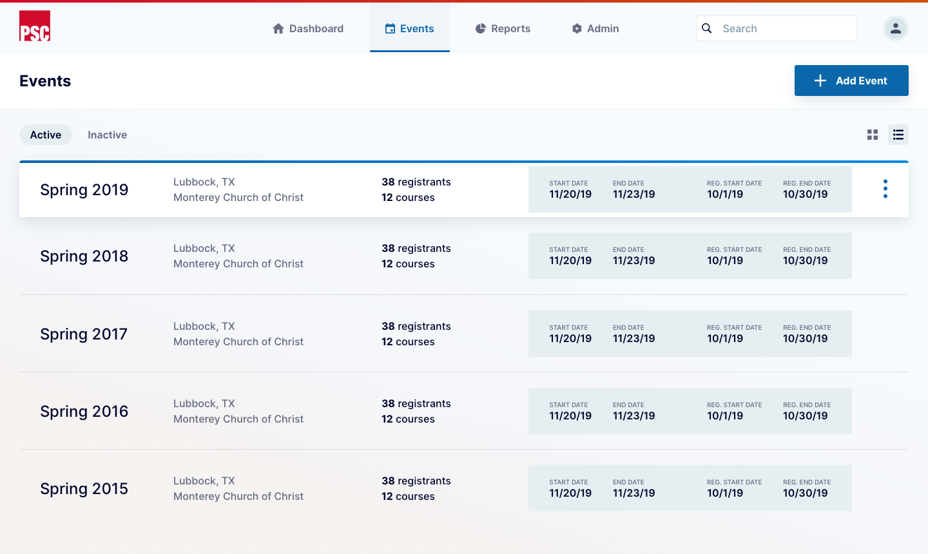Click the Spring 2019 event title
Image resolution: width=928 pixels, height=554 pixels.
pos(84,189)
